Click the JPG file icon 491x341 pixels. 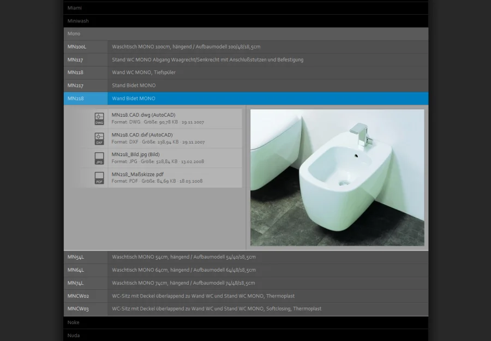pos(99,158)
